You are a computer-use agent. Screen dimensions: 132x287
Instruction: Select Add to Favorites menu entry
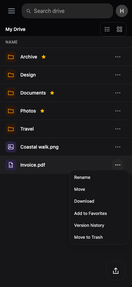[100, 214]
